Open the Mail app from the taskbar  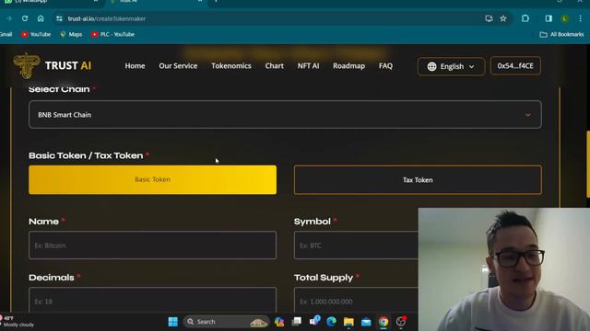pyautogui.click(x=366, y=322)
